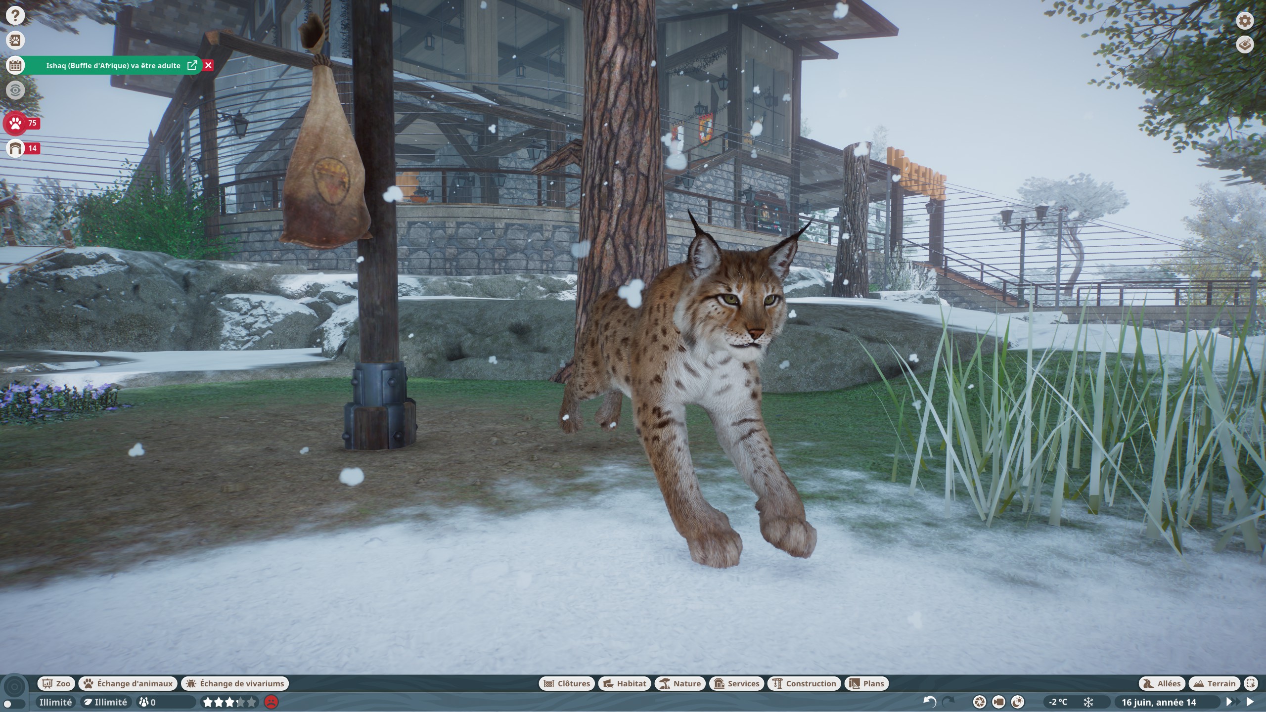Viewport: 1266px width, 712px height.
Task: Open the photo camera mode icon
Action: [x=979, y=702]
